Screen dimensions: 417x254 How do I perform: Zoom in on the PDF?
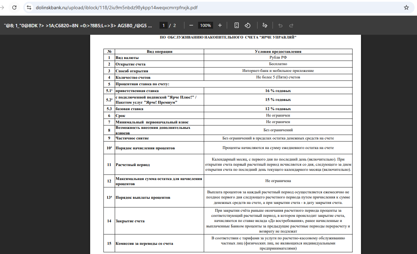tap(220, 25)
